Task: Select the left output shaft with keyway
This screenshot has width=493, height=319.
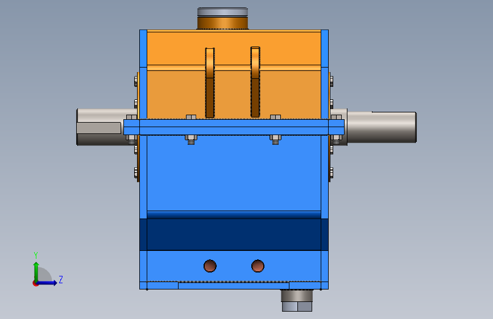Action: coord(106,127)
